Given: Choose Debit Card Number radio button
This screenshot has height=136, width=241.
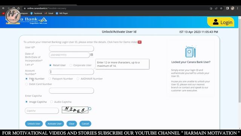Looking at the screenshot, I should (26, 84).
